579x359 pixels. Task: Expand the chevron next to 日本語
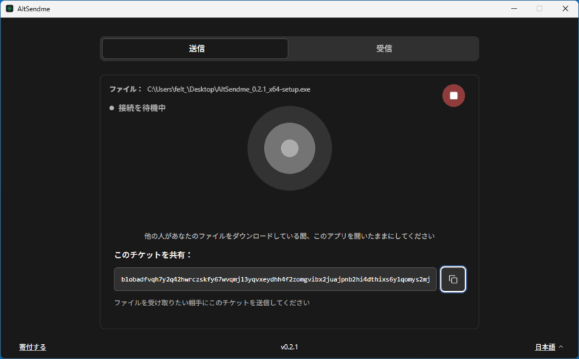561,347
